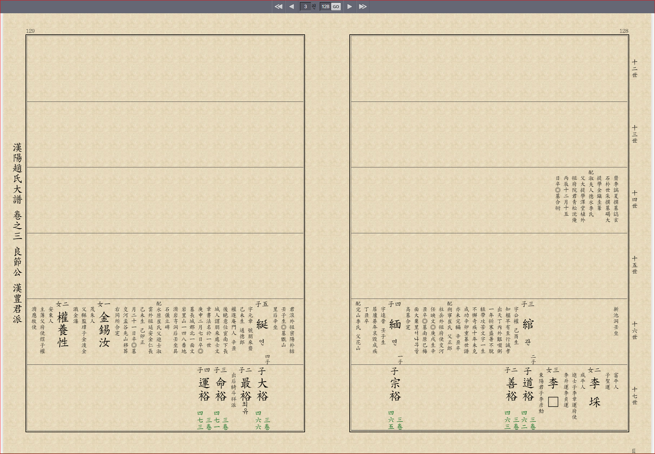Open the green volume link under 宗裕 (三卷 四六五)
655x454 pixels.
tap(395, 420)
